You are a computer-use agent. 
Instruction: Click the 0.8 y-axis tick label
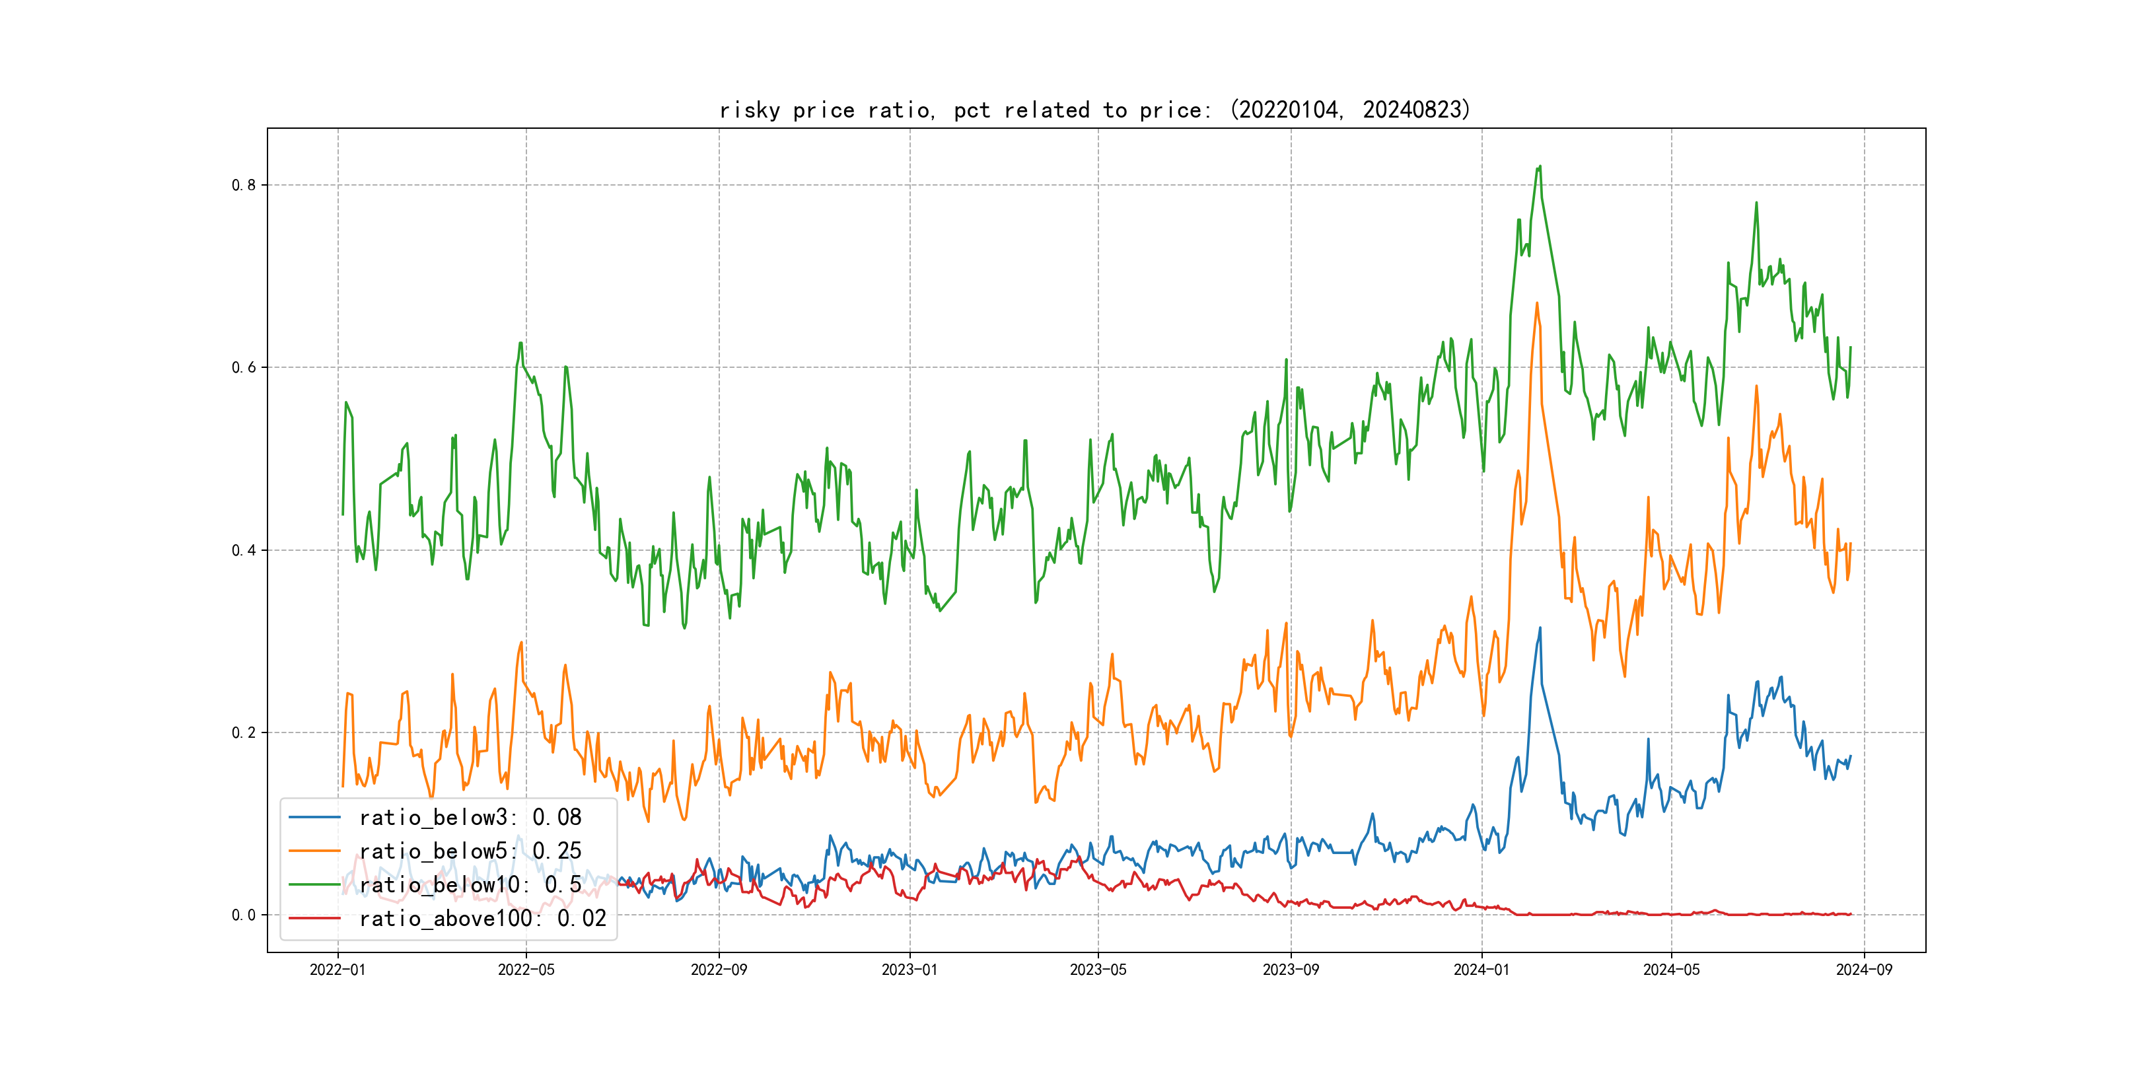click(x=244, y=185)
